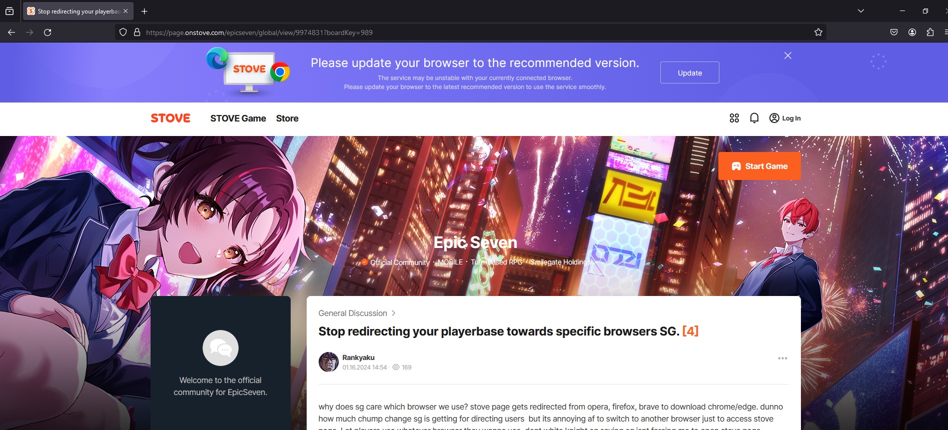Bookmark this page with the star icon
Screen dimensions: 948x430
(x=818, y=32)
